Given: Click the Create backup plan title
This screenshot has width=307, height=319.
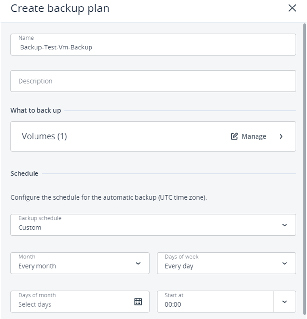Looking at the screenshot, I should [60, 8].
